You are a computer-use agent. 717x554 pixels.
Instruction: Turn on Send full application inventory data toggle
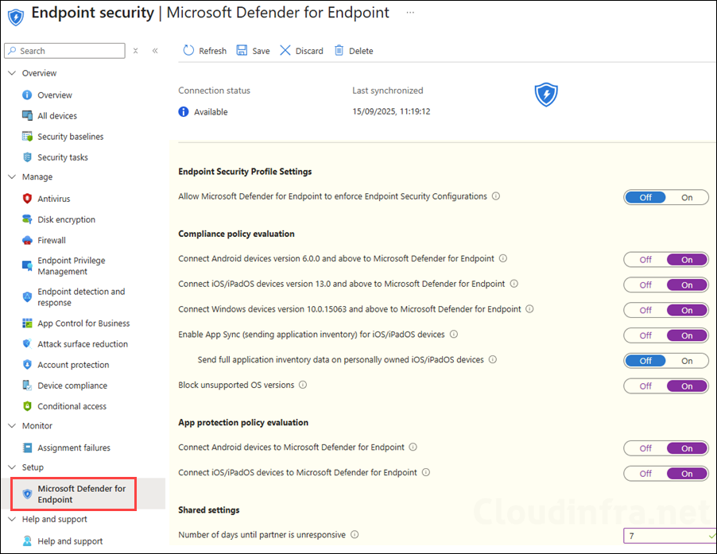(687, 361)
